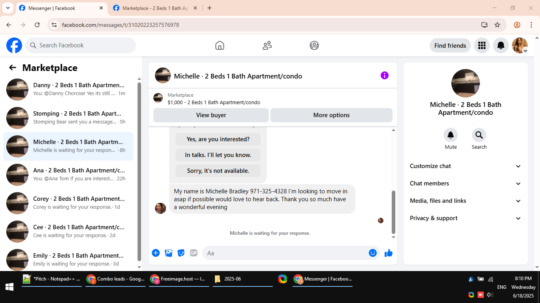Reply with "Yes, are you interested?"

click(x=218, y=139)
